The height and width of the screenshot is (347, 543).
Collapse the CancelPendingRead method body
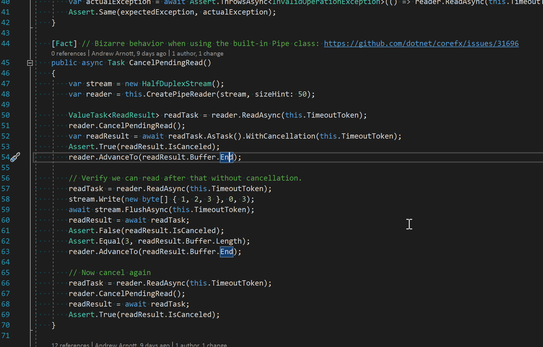30,63
